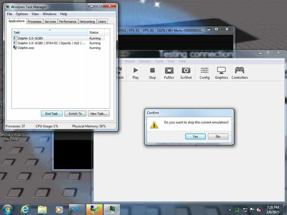Switch to the Performance tab

68,22
